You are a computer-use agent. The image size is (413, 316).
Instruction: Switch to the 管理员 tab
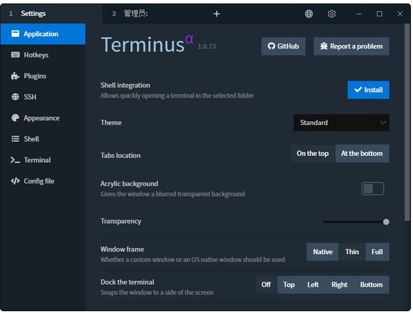[137, 14]
